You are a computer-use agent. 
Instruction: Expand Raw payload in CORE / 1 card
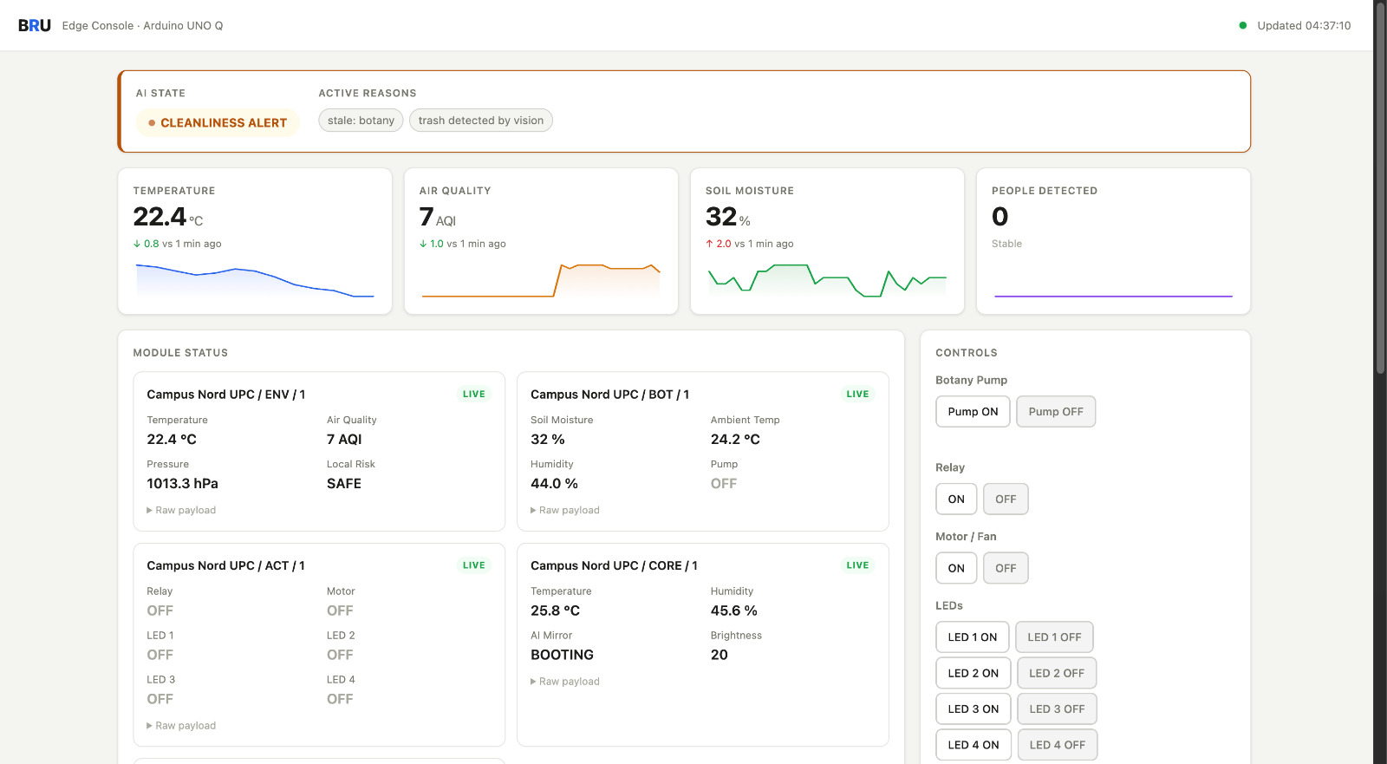tap(565, 682)
